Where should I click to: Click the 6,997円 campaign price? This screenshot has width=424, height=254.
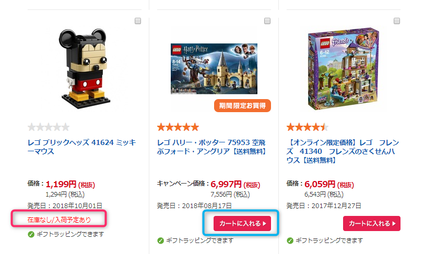coord(226,184)
